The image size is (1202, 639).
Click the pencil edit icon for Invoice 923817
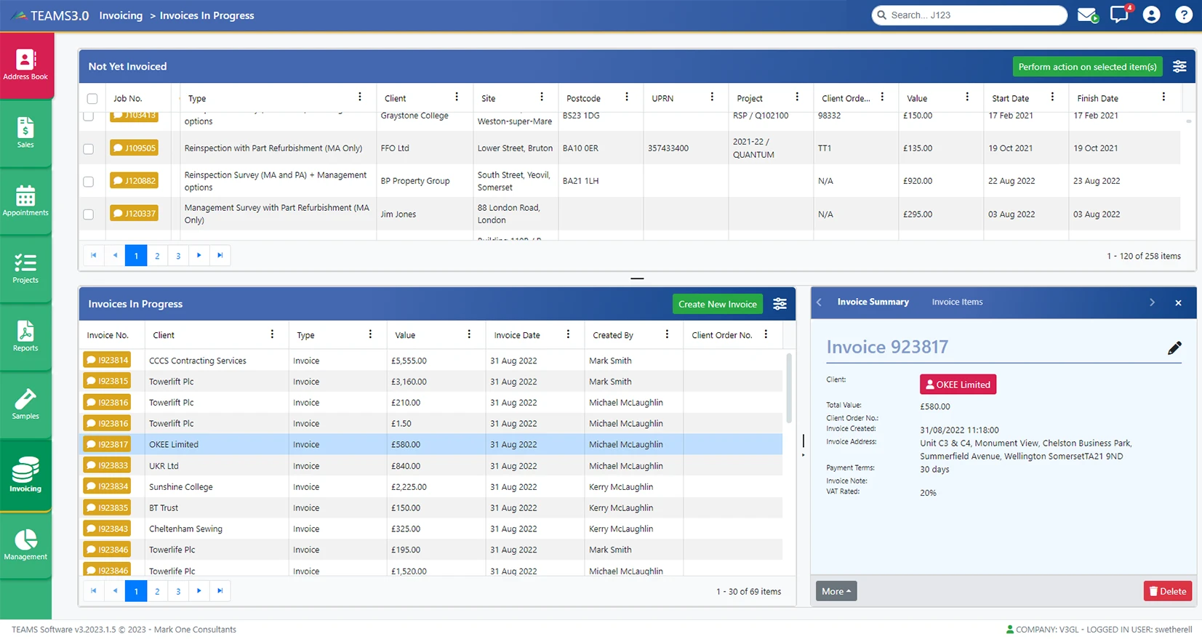pos(1174,348)
